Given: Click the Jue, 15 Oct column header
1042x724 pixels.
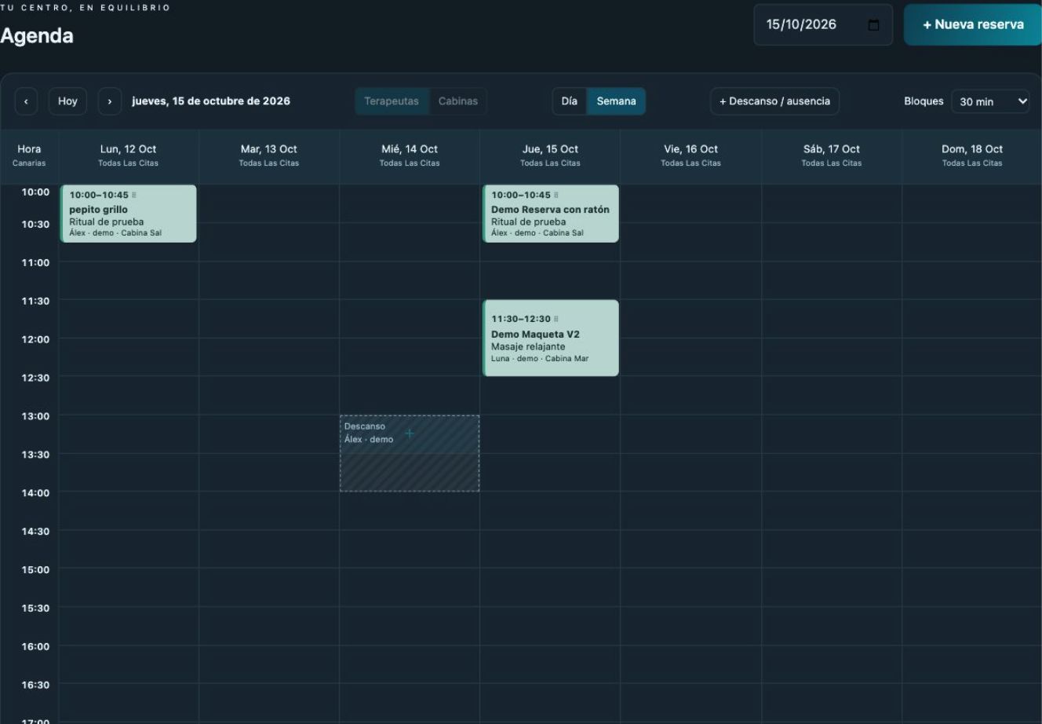Looking at the screenshot, I should (x=550, y=155).
